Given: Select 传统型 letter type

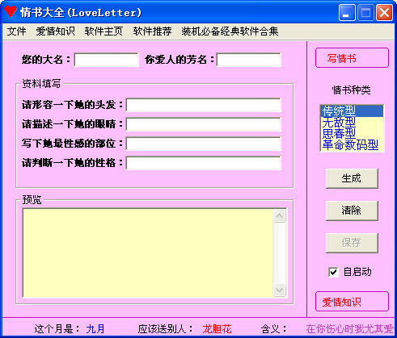Looking at the screenshot, I should click(352, 111).
